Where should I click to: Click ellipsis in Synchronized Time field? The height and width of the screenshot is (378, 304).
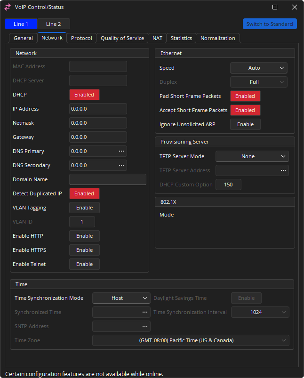[145, 312]
